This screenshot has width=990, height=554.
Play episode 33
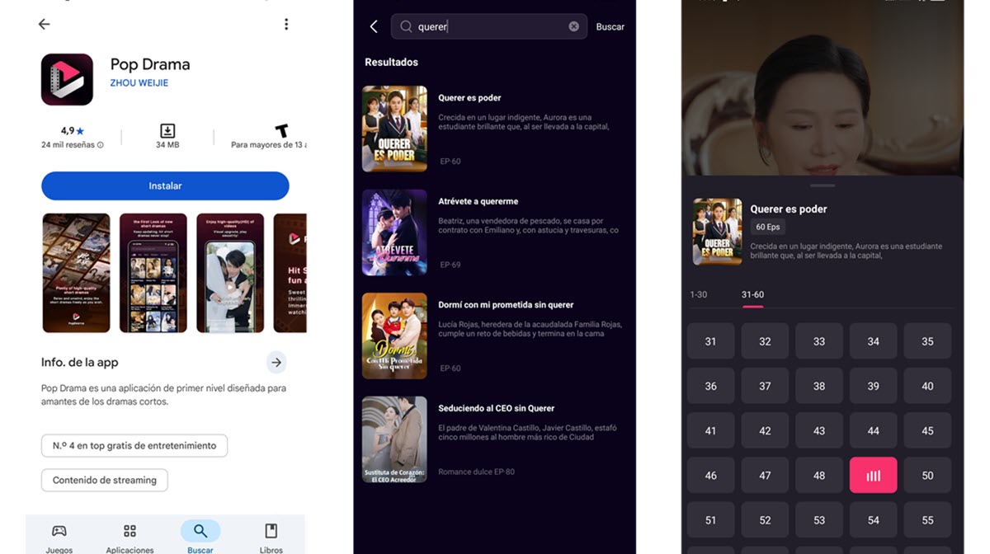point(819,341)
